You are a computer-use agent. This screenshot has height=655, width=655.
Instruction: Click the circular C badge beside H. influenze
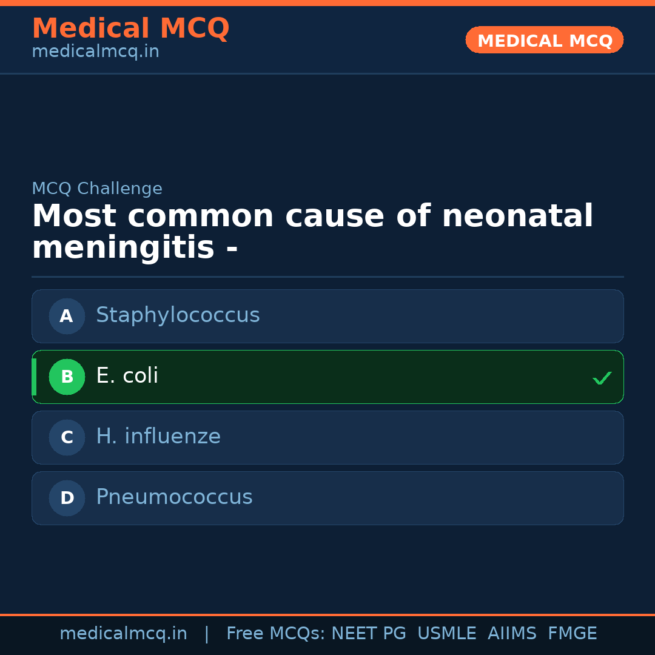click(x=67, y=437)
